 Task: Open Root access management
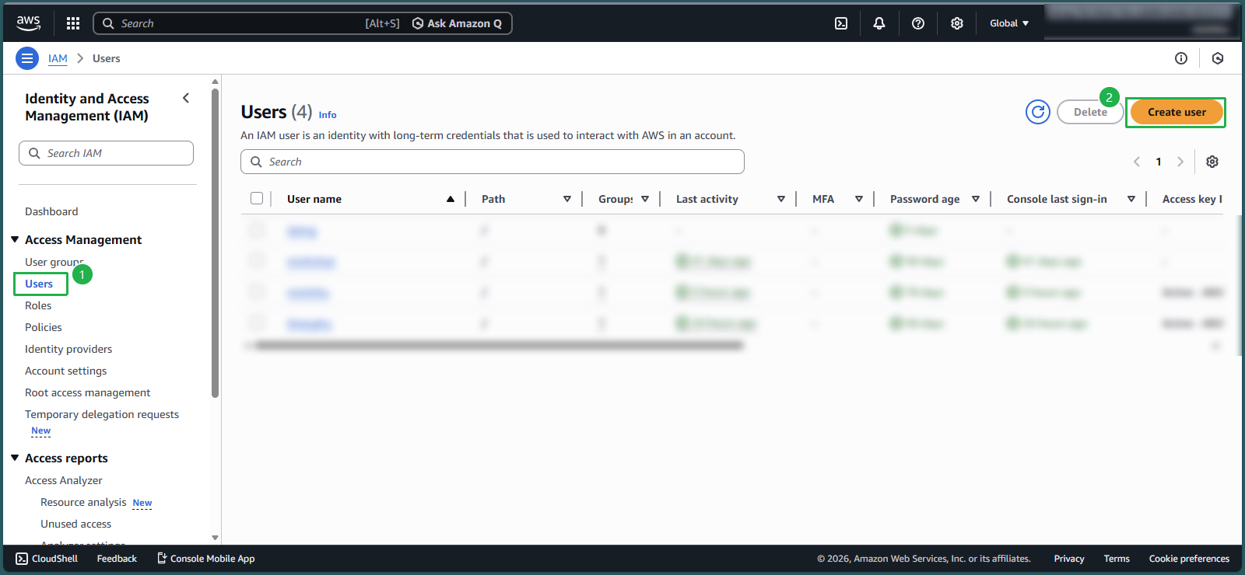click(88, 392)
